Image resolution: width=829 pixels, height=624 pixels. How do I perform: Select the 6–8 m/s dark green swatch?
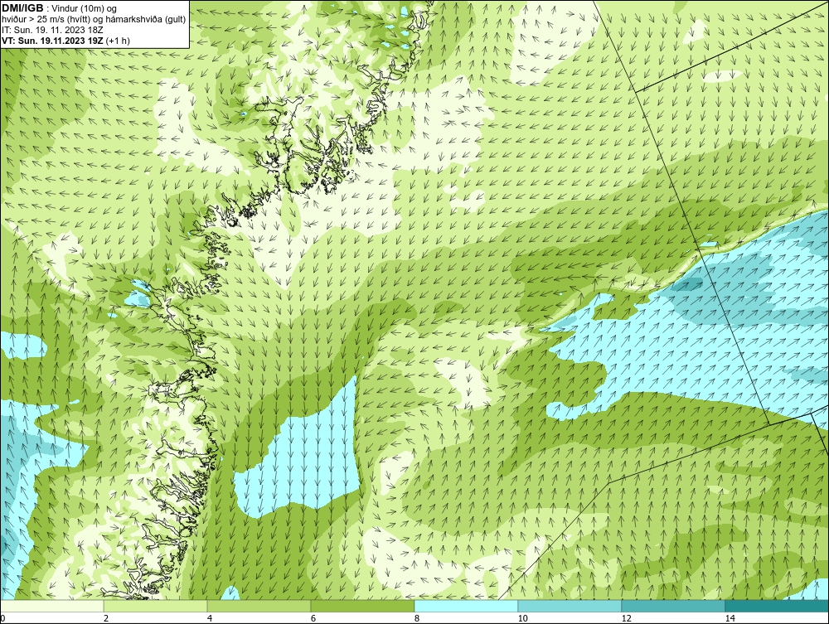[x=363, y=606]
